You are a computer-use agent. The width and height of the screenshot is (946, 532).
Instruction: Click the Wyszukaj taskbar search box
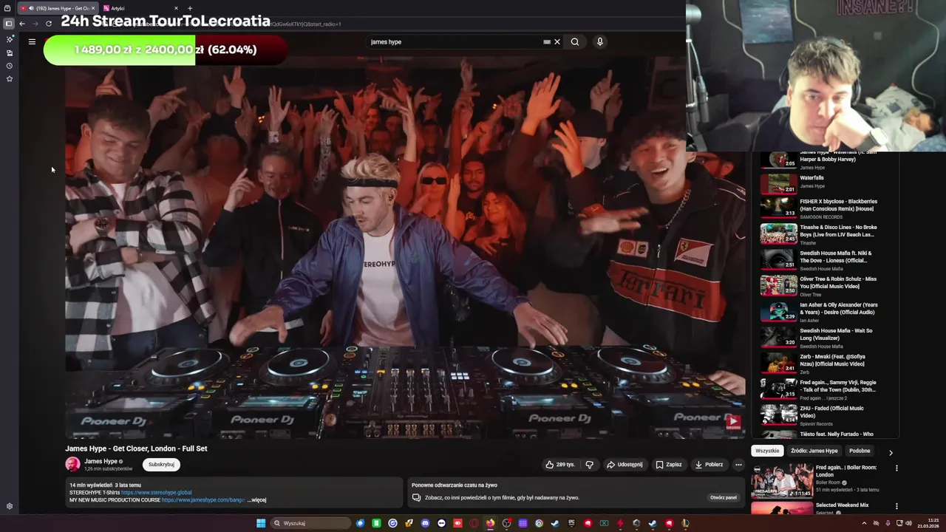310,523
